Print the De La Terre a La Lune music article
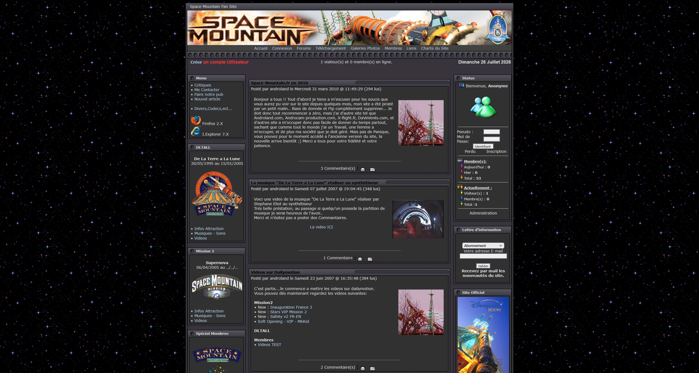 (360, 259)
